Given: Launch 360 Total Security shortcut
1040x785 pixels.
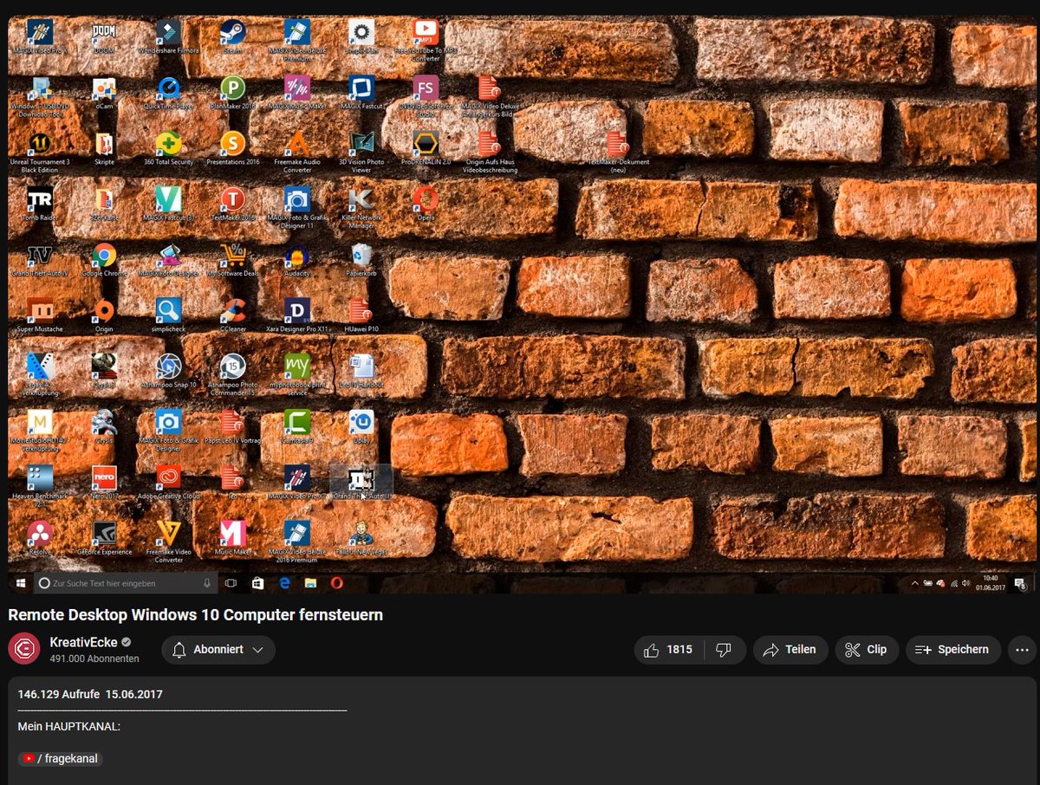Looking at the screenshot, I should pyautogui.click(x=168, y=148).
